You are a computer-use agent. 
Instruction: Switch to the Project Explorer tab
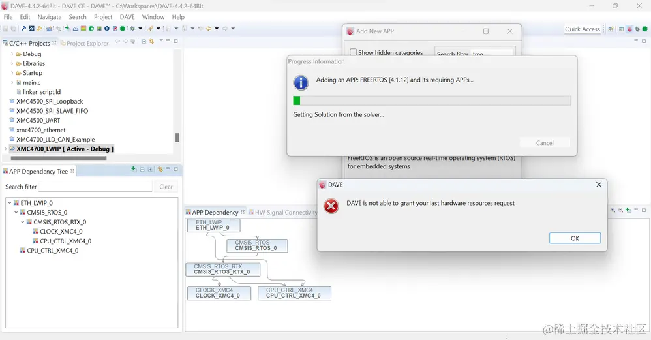[84, 43]
